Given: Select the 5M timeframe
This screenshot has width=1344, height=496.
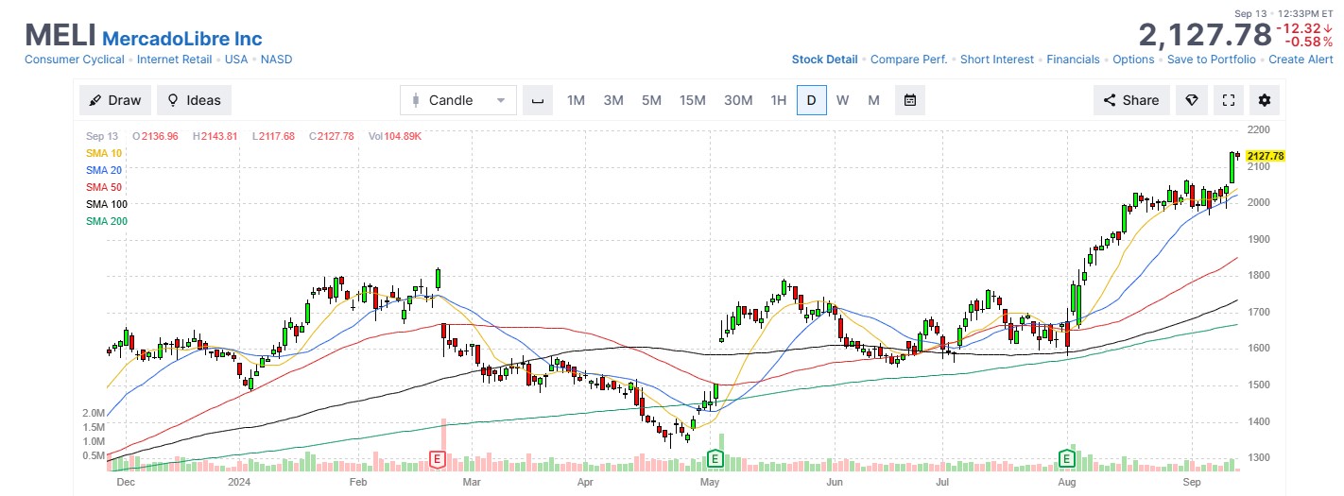Looking at the screenshot, I should 651,100.
